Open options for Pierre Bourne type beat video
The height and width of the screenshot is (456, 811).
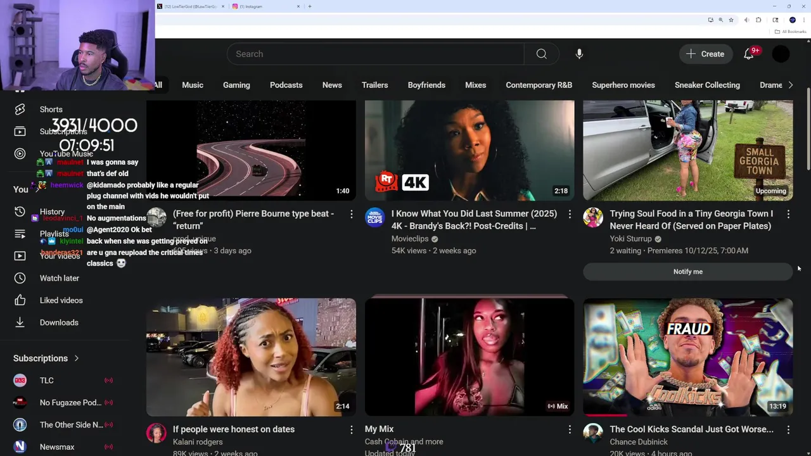(x=351, y=215)
